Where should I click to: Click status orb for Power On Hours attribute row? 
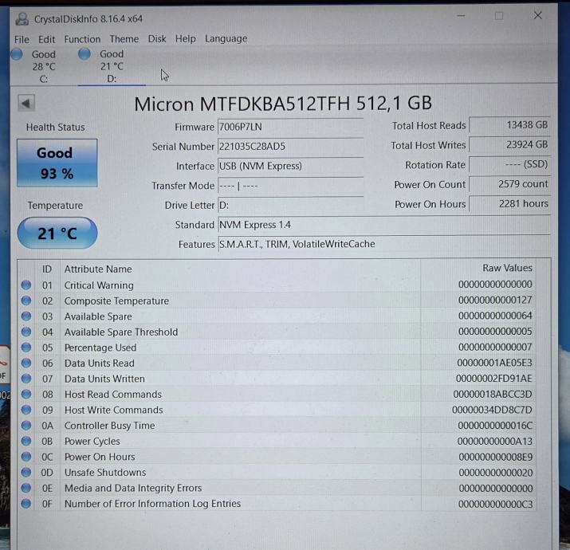(x=26, y=457)
